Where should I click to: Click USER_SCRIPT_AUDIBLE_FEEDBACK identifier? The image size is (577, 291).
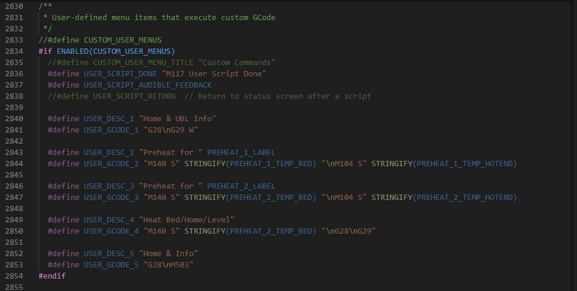(148, 85)
